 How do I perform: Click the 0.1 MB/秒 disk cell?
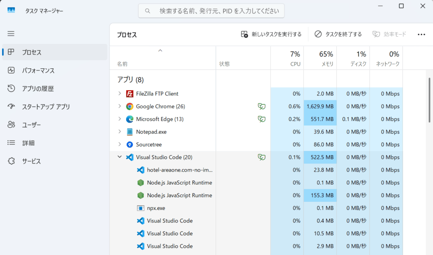[353, 119]
